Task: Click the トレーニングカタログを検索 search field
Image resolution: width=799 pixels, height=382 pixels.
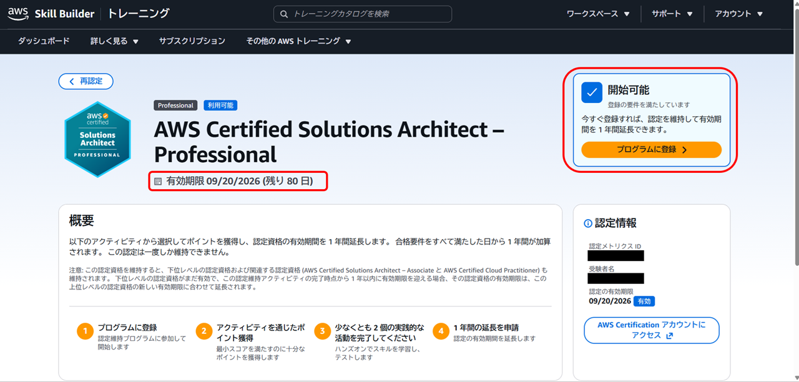Action: click(363, 14)
